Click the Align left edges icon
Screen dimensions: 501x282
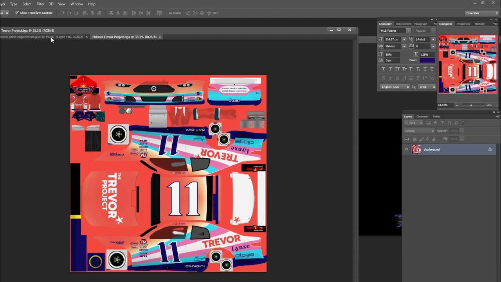pos(85,13)
